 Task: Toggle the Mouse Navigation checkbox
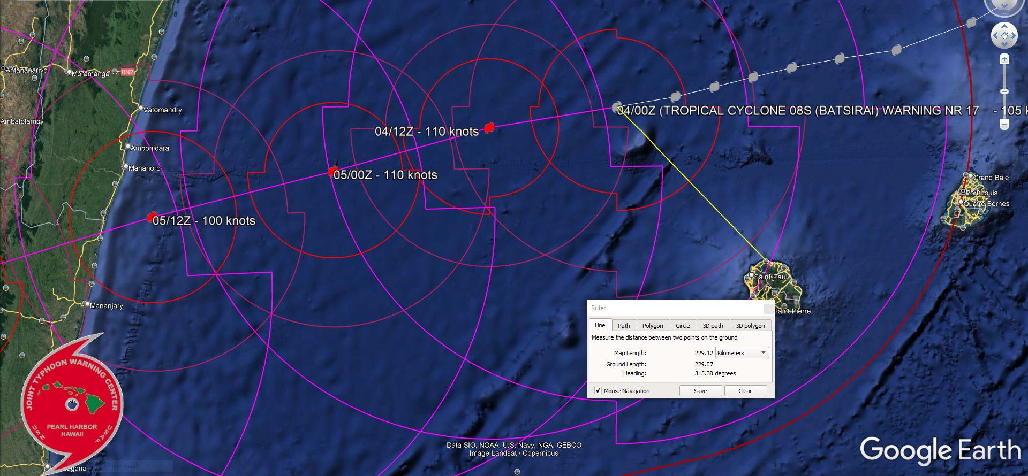(598, 391)
